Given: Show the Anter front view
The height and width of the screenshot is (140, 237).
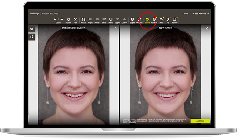Looking at the screenshot, I should (97, 21).
